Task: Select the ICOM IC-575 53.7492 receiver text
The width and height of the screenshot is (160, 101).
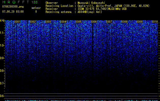Action: point(102,9)
